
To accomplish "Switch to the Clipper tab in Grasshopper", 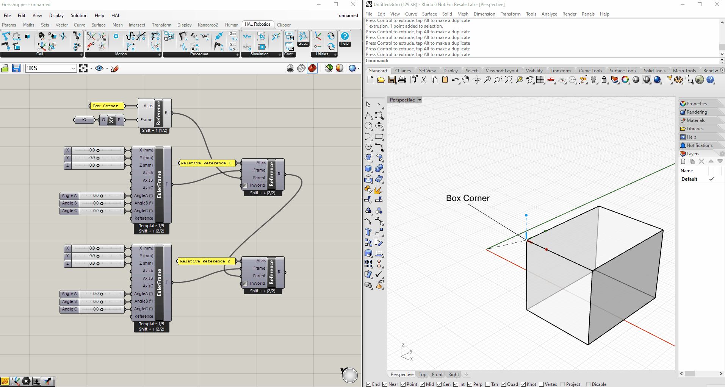I will 283,25.
